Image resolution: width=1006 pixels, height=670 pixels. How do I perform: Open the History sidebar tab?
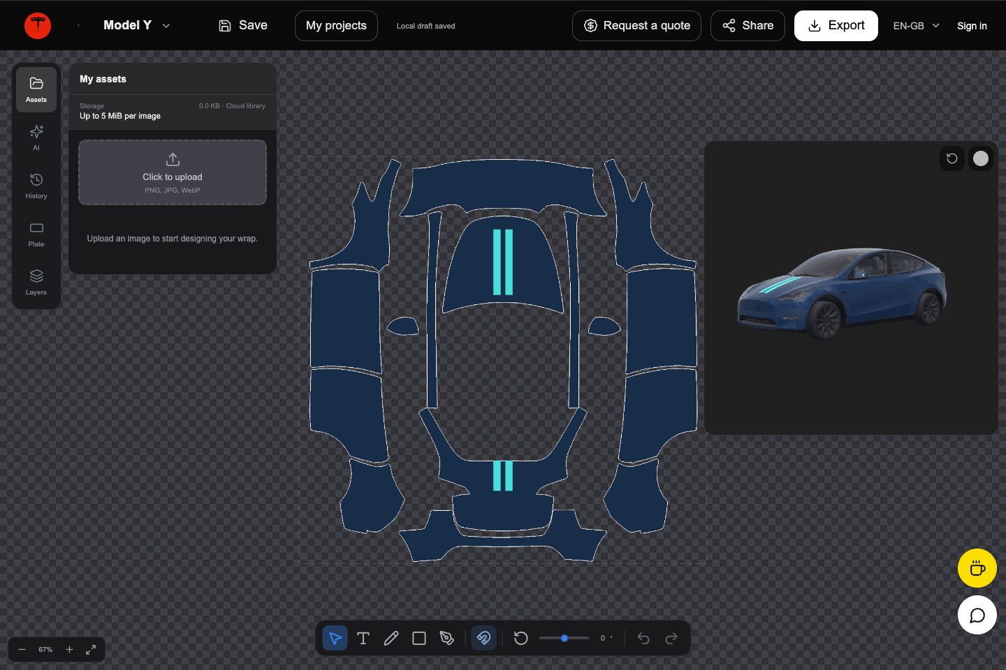point(36,186)
